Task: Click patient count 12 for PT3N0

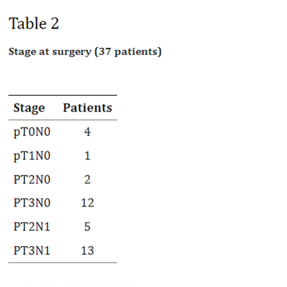Action: (x=88, y=203)
